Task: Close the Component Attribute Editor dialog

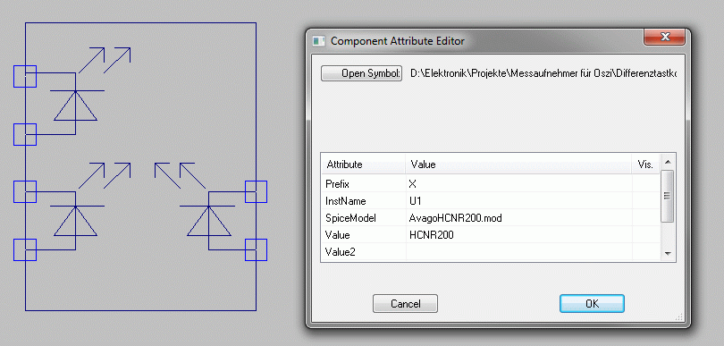Action: coord(664,37)
